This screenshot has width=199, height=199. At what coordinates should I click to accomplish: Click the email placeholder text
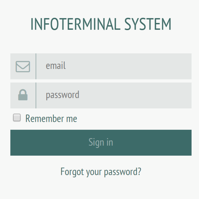tap(56, 66)
